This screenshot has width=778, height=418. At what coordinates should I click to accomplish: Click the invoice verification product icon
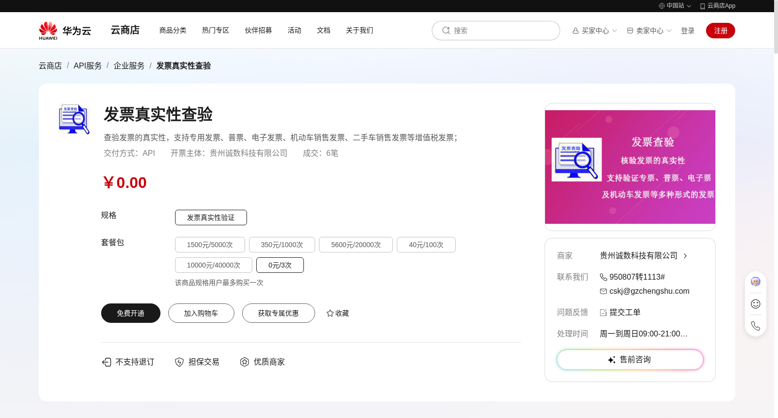pos(74,119)
